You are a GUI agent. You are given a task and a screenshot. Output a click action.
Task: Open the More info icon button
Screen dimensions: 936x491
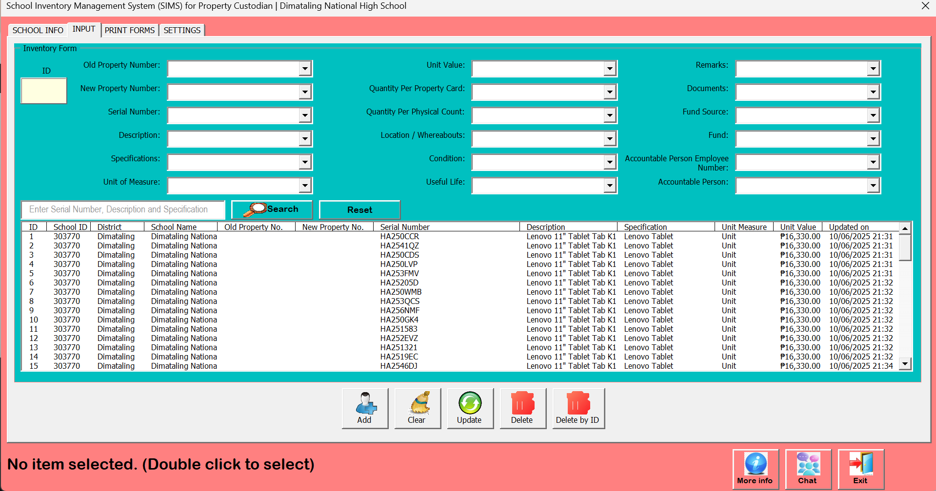[755, 469]
